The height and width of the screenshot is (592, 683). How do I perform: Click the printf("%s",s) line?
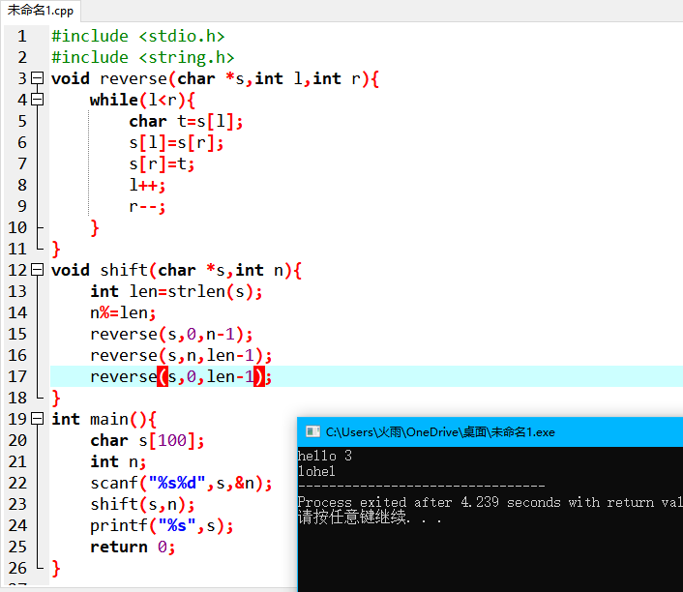click(162, 526)
